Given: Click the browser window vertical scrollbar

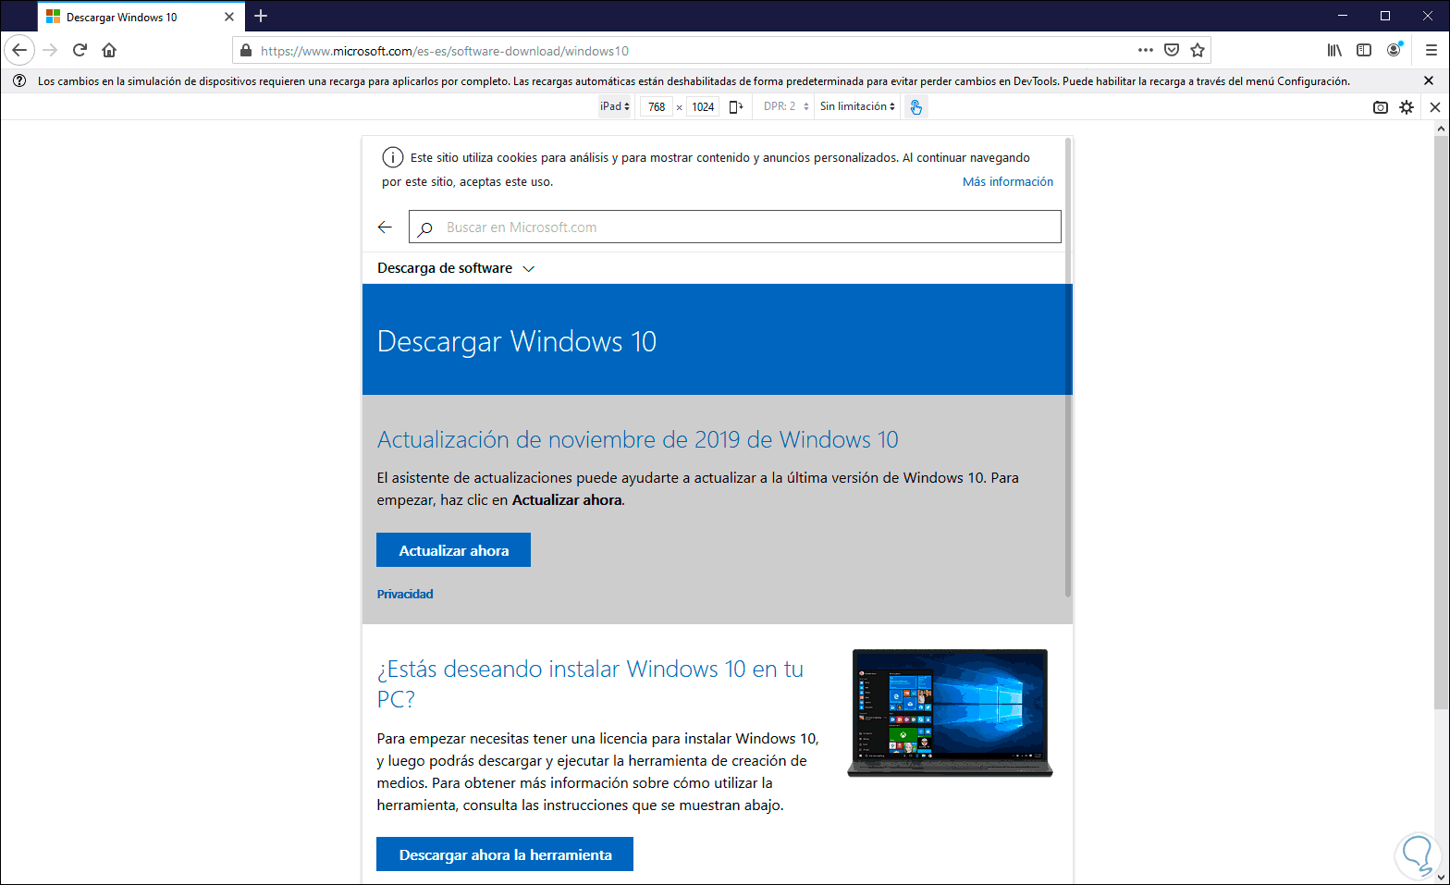Looking at the screenshot, I should coord(1442,424).
